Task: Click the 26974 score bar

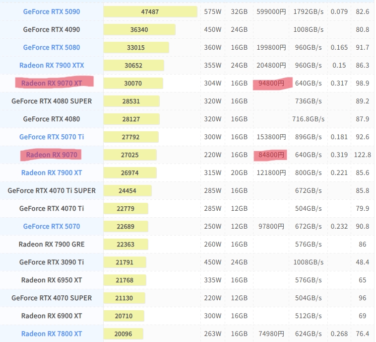Action: 130,173
